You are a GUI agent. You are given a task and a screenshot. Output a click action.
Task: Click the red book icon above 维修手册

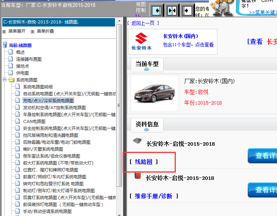[138, 175]
